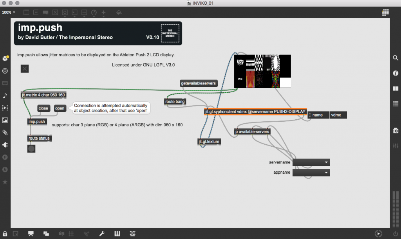Open the Objects cube browser in sidebar

coord(5,58)
